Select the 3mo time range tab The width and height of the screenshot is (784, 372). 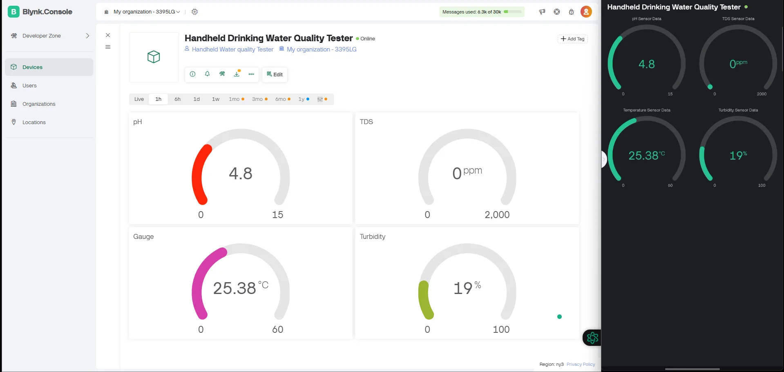tap(259, 99)
